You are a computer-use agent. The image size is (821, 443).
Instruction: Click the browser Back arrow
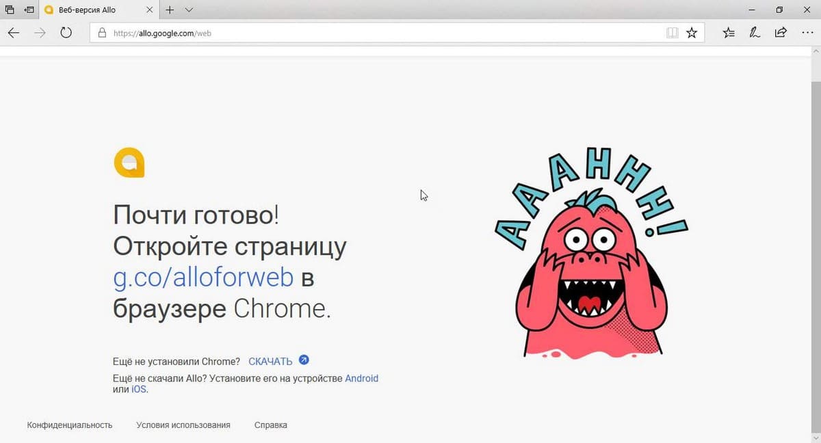coord(14,32)
